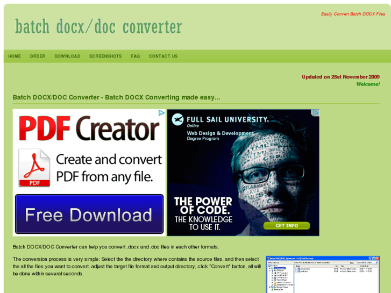Click 'Easily Convert Batch DOCX Files' tagline

tap(353, 14)
